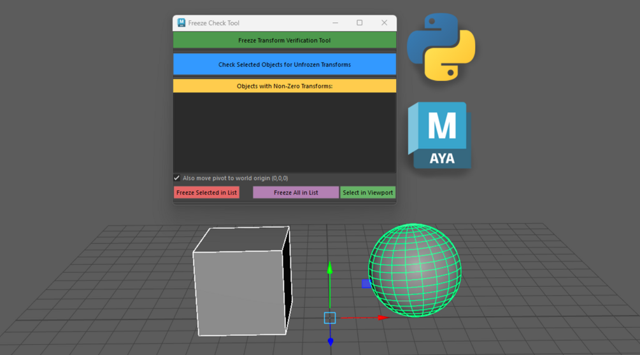The height and width of the screenshot is (355, 640).
Task: Click inside the empty objects list box
Action: 285,132
